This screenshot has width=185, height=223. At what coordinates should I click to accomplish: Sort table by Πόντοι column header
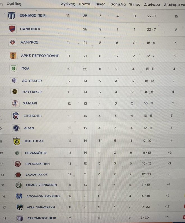point(85,4)
